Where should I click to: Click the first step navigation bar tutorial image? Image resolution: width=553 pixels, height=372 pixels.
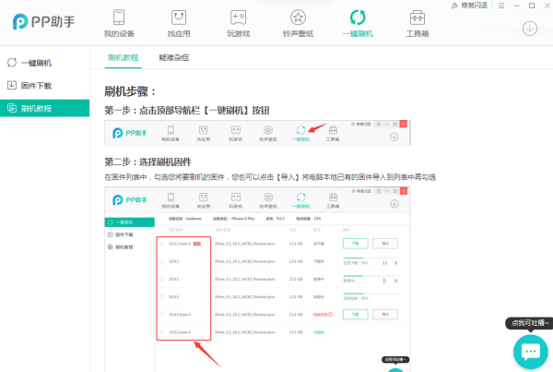257,133
